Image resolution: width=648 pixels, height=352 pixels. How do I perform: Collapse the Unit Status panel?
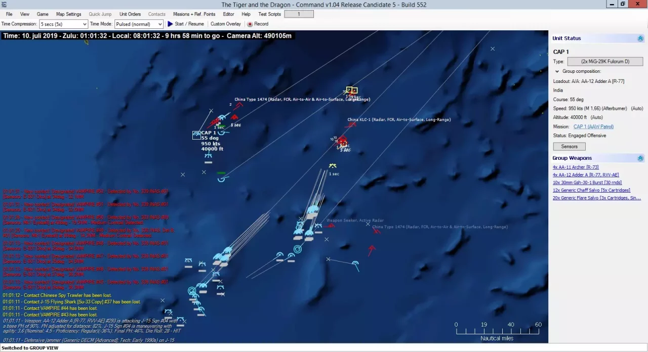(x=640, y=38)
